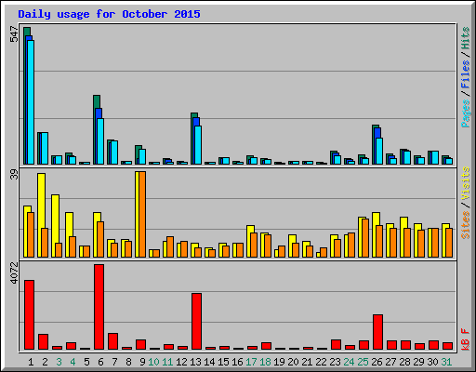
Task: Click the Pages legend label
Action: 466,113
